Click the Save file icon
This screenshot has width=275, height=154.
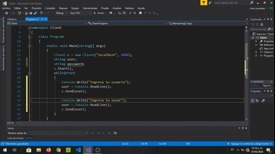pyautogui.click(x=31, y=13)
